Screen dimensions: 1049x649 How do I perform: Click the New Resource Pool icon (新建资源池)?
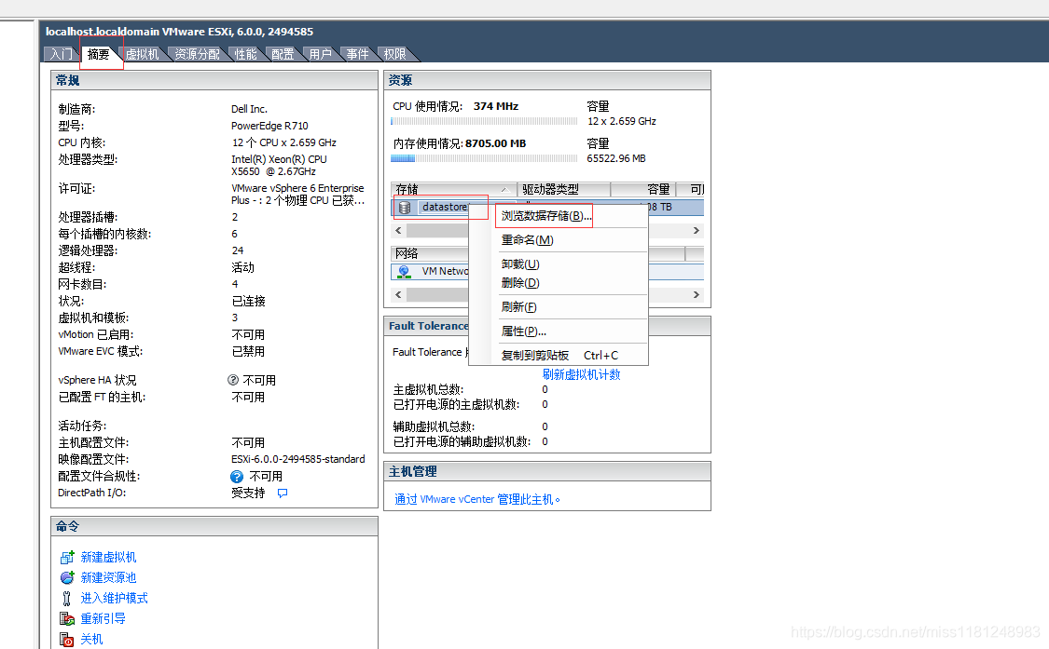(x=67, y=577)
